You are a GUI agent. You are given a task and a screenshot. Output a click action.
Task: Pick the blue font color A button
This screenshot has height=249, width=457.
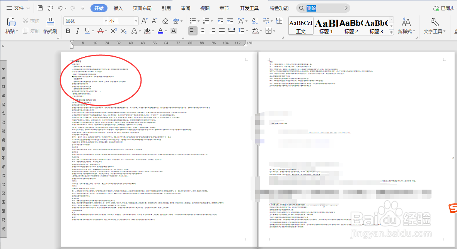point(160,31)
